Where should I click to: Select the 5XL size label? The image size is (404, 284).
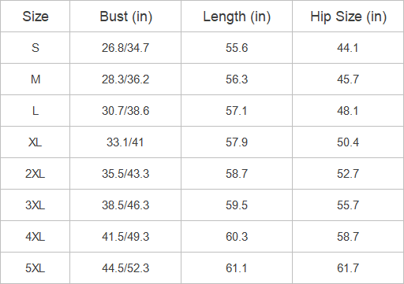(36, 268)
